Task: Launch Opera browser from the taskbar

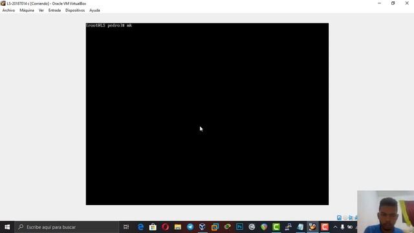Action: tap(166, 227)
